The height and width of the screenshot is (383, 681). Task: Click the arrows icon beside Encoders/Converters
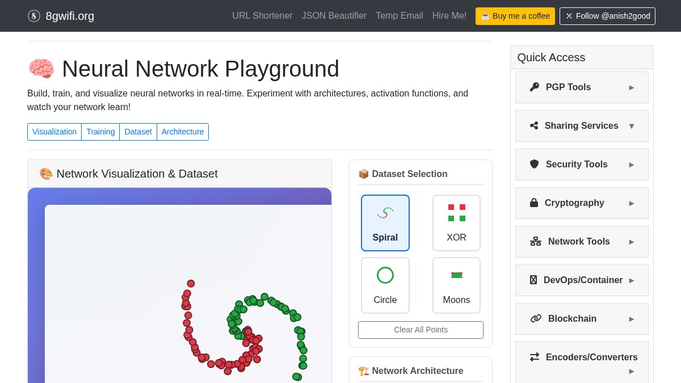coord(534,357)
